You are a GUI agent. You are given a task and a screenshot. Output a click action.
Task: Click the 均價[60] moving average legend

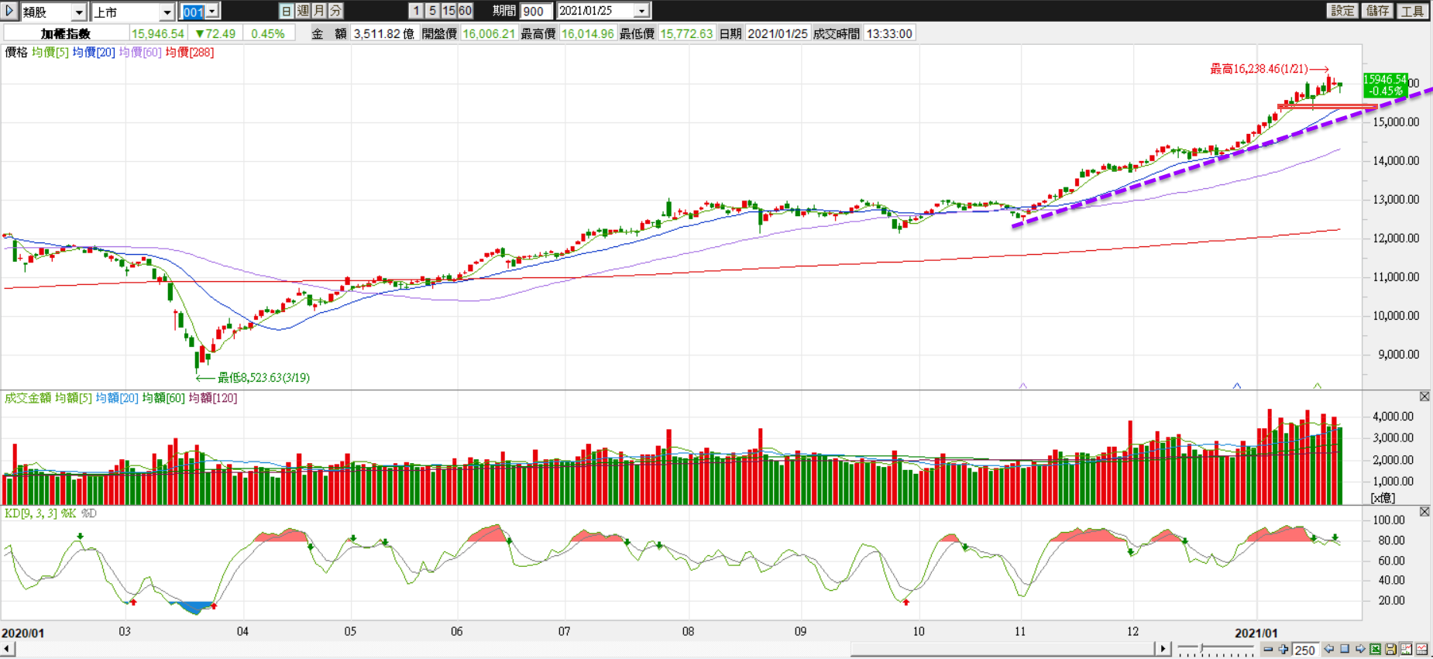point(140,52)
